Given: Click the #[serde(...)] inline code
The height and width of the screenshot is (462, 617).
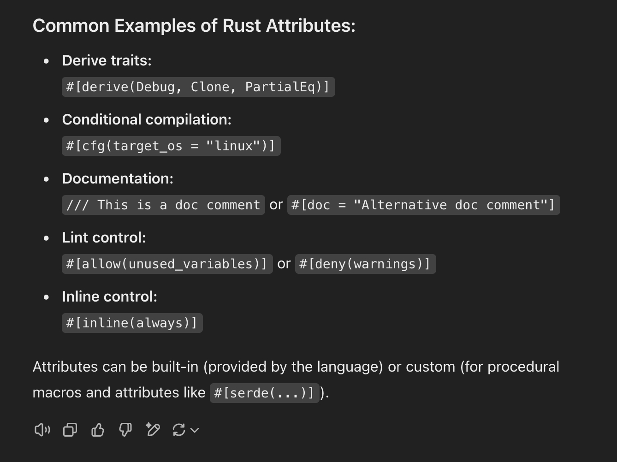Looking at the screenshot, I should (264, 393).
